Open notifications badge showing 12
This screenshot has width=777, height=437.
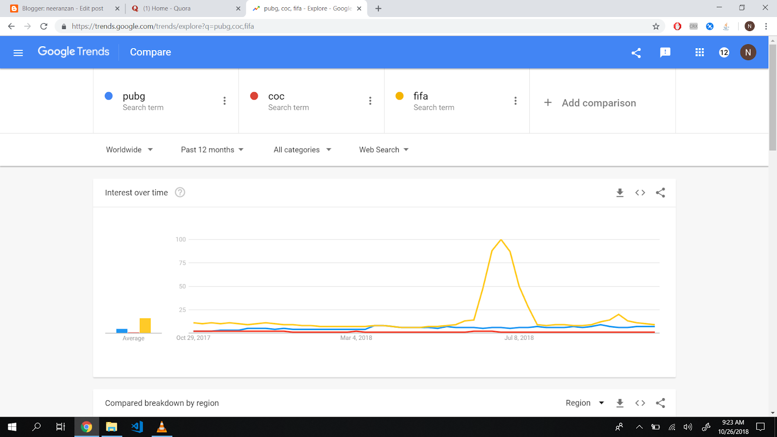[724, 52]
